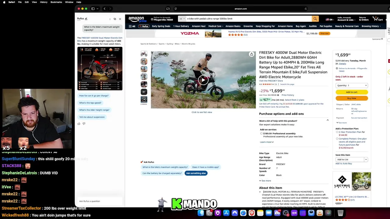Screen dimensions: 390x219
Task: Give thumbs down to Rufus answer
Action: pyautogui.click(x=84, y=124)
